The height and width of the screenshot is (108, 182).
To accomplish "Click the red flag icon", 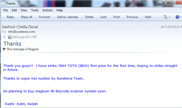I will (4, 49).
